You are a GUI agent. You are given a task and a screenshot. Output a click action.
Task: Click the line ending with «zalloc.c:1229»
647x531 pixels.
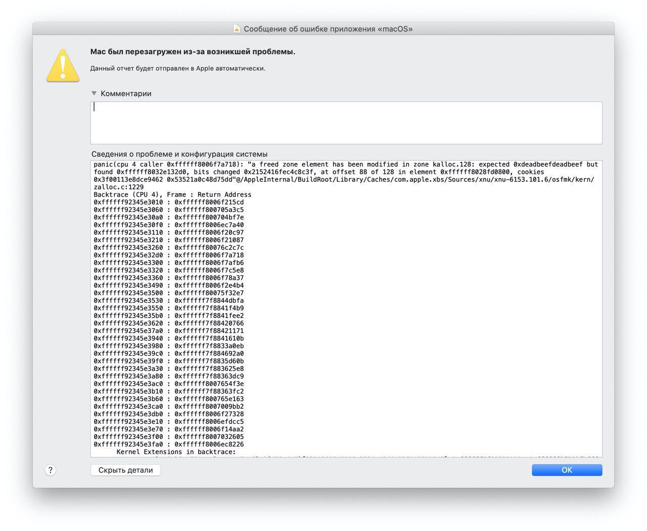pos(119,187)
